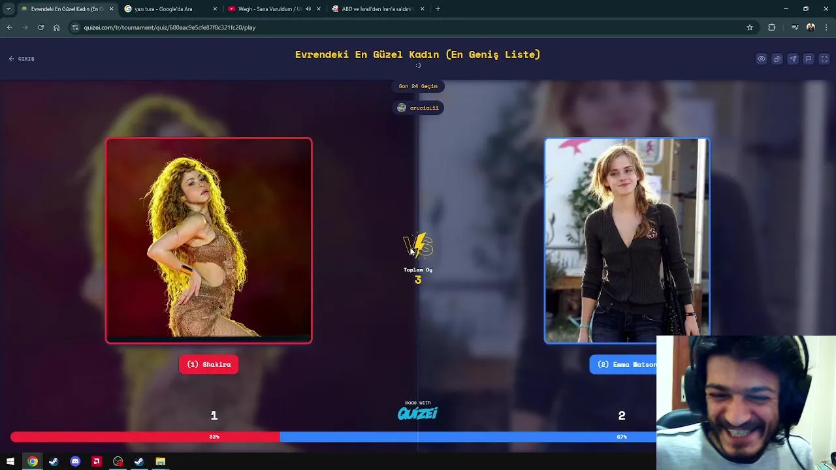Open File Explorer from the taskbar

tap(160, 462)
